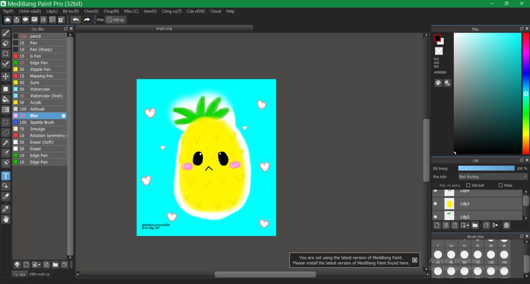This screenshot has width=530, height=284.
Task: Click the Undo arrow
Action: point(76,20)
